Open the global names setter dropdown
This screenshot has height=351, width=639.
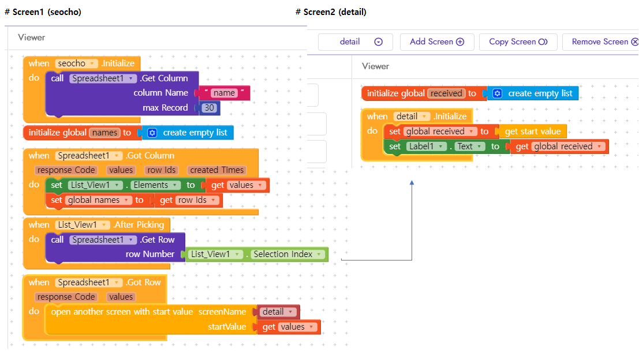[x=99, y=201]
